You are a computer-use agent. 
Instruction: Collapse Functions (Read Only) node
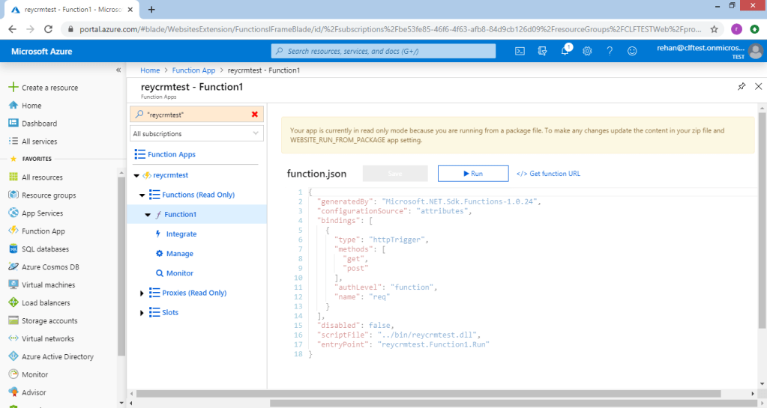142,195
